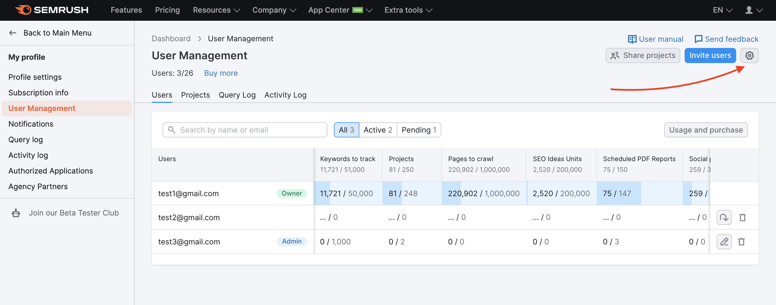This screenshot has width=776, height=305.
Task: Click the resend invitation icon for test2@gmail.com
Action: [x=724, y=217]
